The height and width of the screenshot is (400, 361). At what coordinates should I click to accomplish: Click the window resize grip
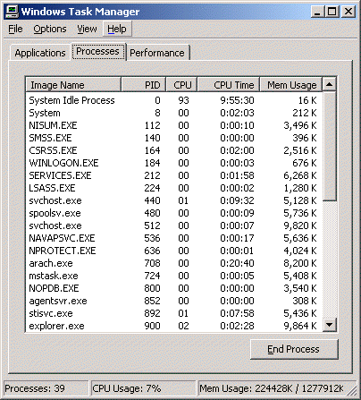[352, 391]
